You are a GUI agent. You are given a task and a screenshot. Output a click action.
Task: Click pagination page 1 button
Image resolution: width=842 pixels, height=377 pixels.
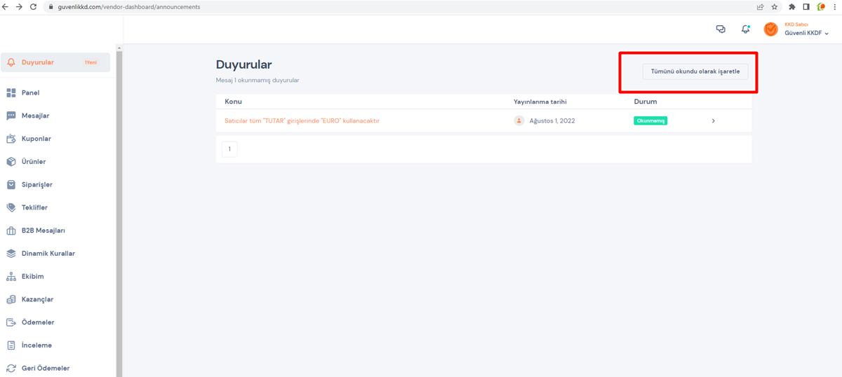pos(229,149)
